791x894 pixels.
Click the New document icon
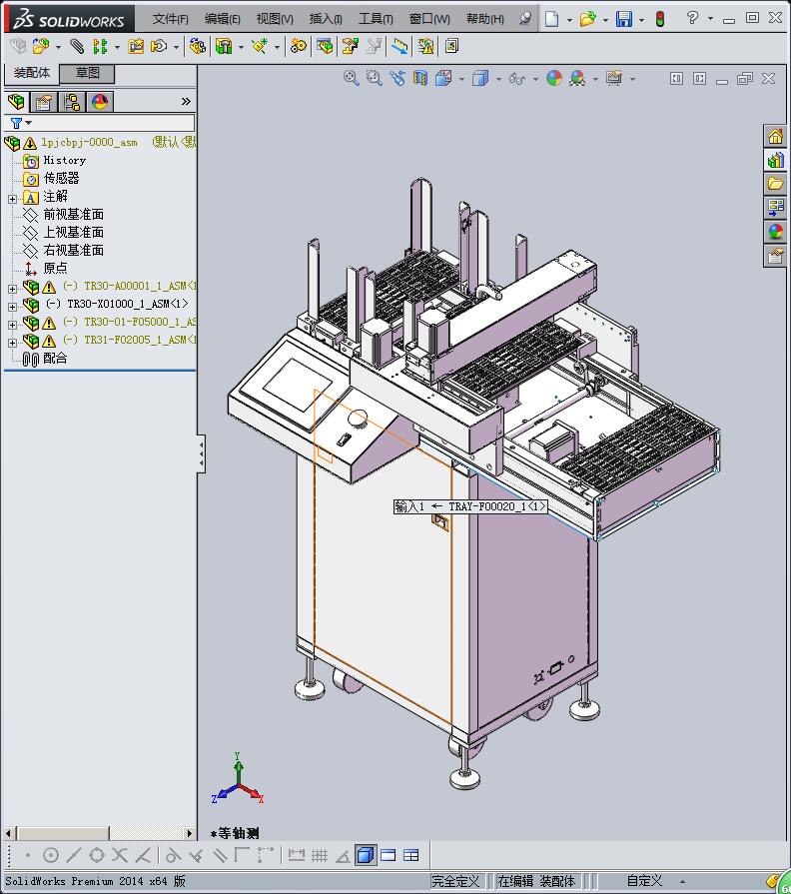(551, 19)
